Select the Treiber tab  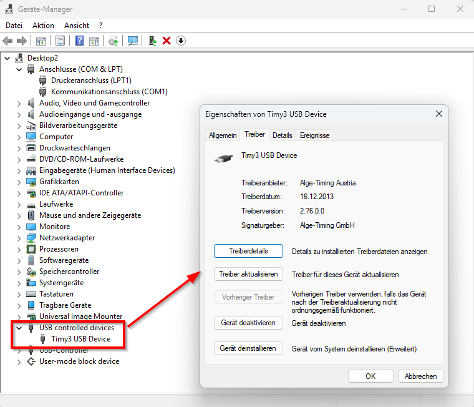point(254,134)
